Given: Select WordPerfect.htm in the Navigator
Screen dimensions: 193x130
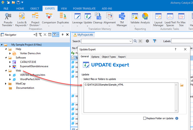Looking at the screenshot, I should [x=30, y=79].
